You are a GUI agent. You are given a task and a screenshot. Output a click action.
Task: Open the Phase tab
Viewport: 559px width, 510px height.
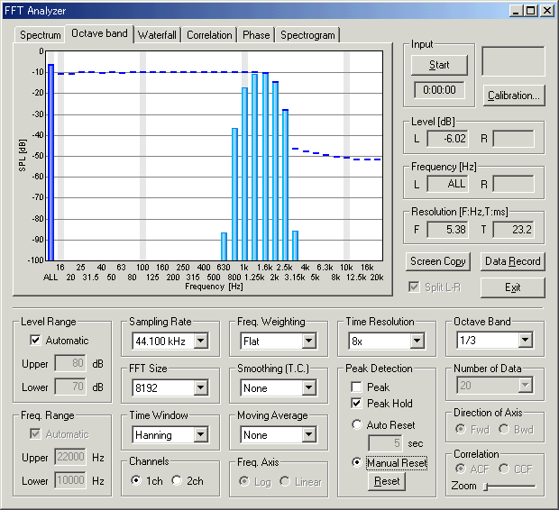tap(256, 35)
